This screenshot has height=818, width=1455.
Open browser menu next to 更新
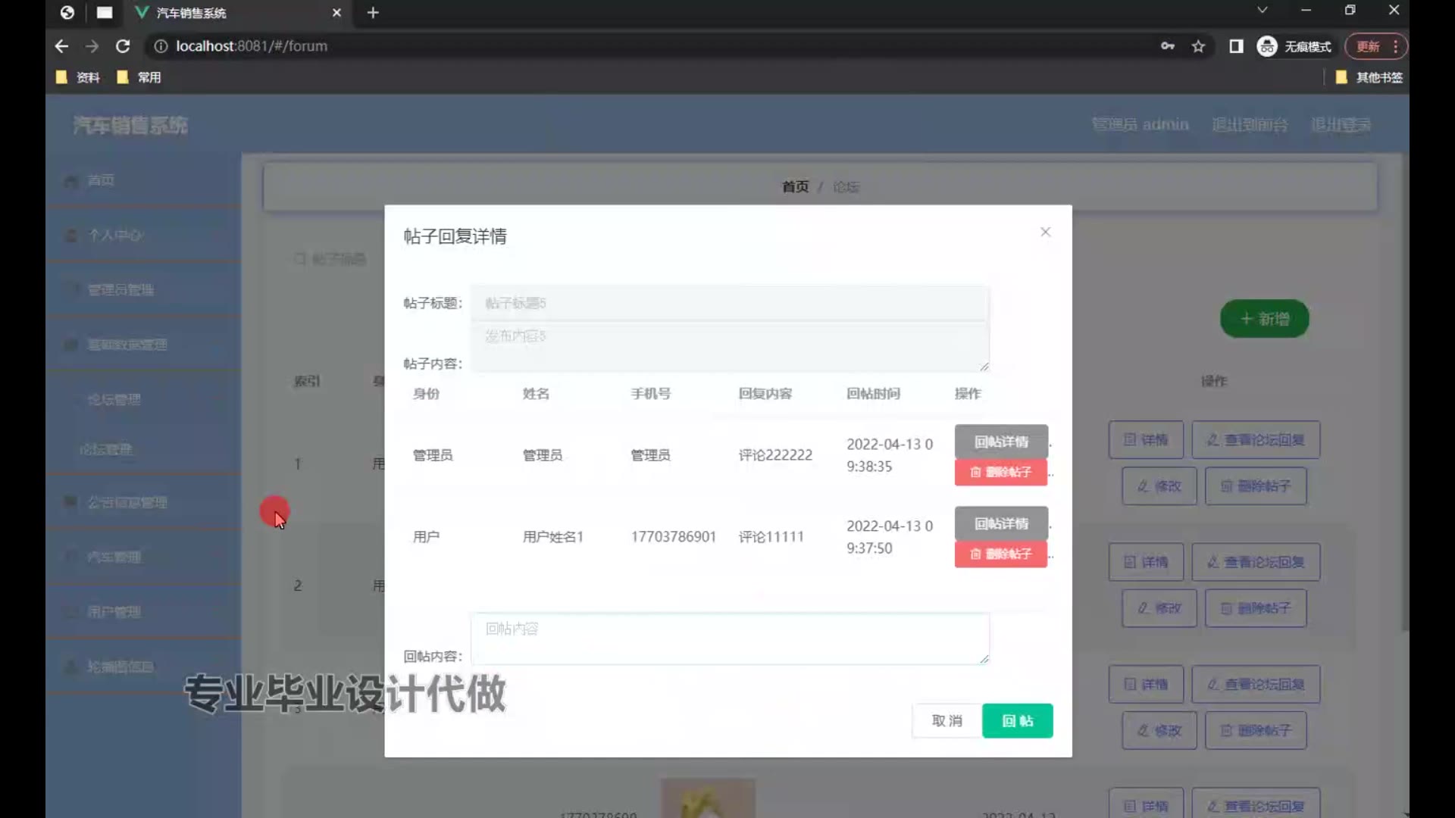(x=1395, y=46)
